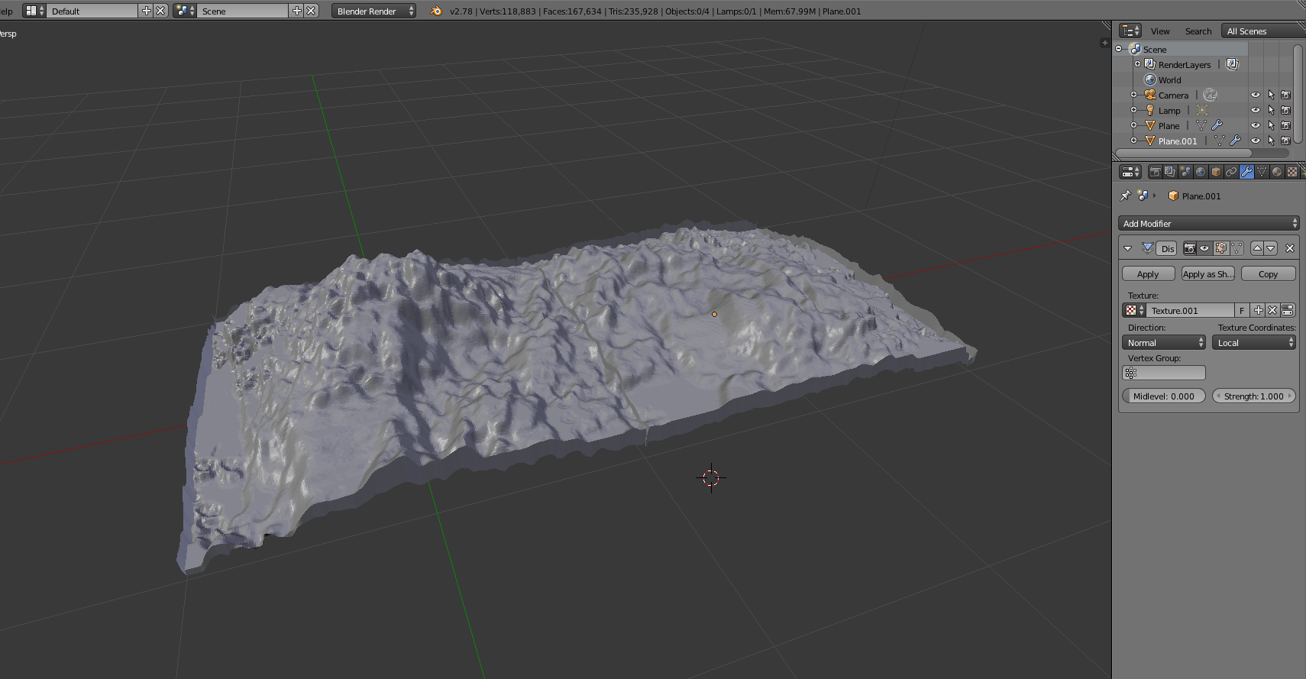The image size is (1306, 679).
Task: Toggle Texture.001 fake user F button
Action: point(1243,310)
